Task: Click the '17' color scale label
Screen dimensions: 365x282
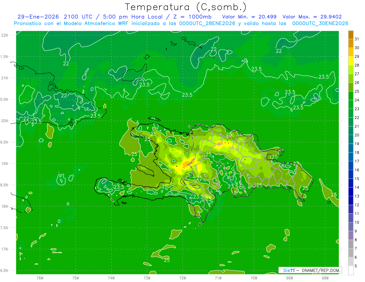Action: (357, 161)
